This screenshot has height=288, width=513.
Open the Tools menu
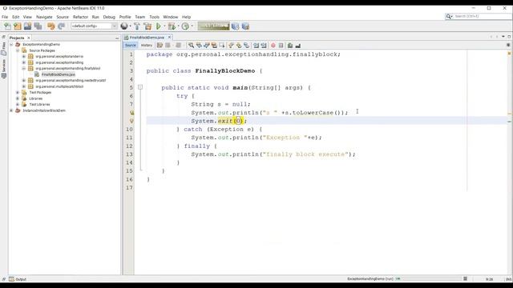pos(155,17)
